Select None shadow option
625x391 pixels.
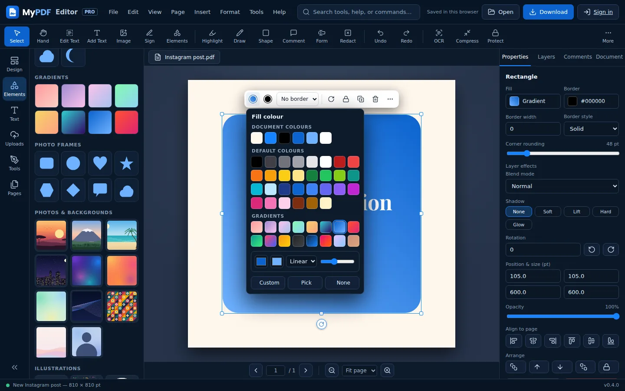coord(519,212)
